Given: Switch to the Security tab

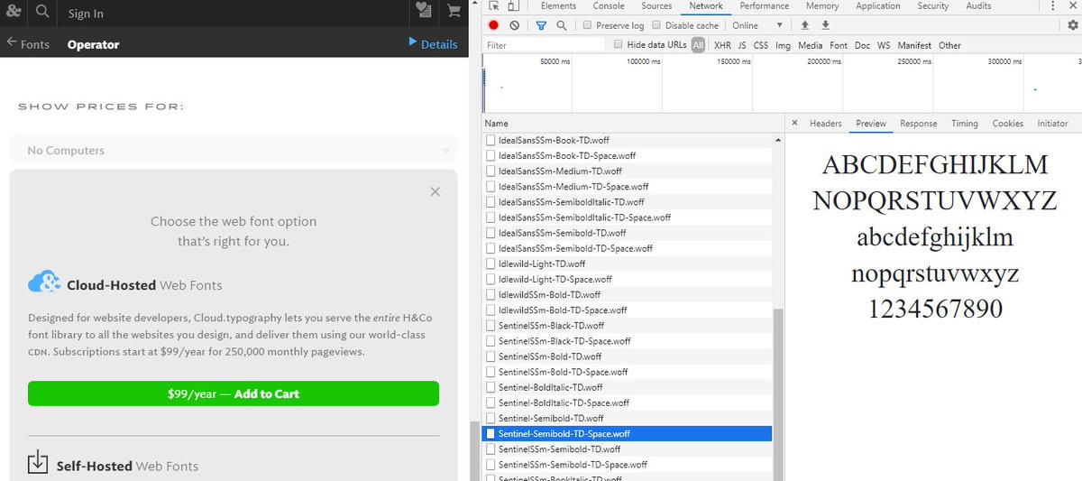Looking at the screenshot, I should pyautogui.click(x=933, y=5).
